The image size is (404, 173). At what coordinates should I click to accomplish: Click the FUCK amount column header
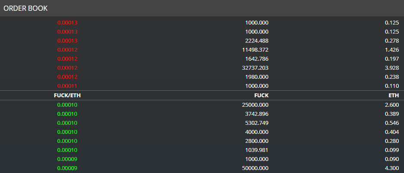coord(261,95)
